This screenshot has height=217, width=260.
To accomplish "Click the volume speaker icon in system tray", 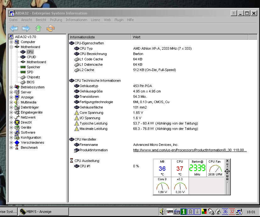I will (162, 212).
